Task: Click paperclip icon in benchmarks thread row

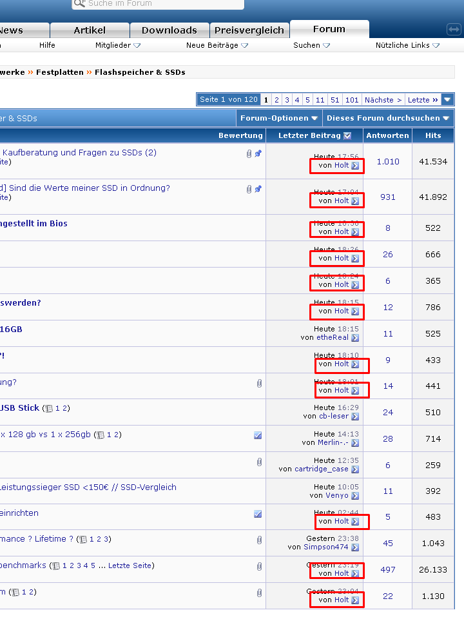Action: [x=259, y=567]
